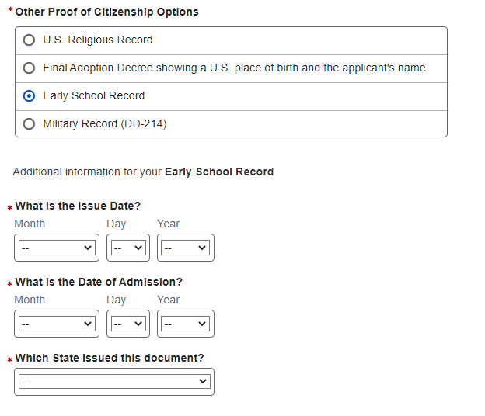
Task: Click the selected Early School Record radio button
Action: click(x=30, y=96)
